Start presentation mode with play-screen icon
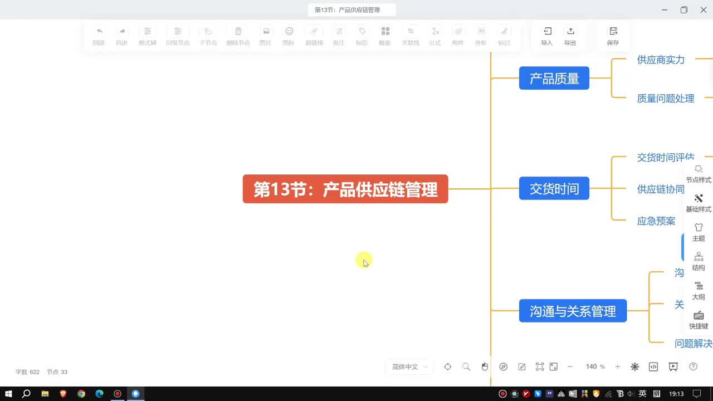Image resolution: width=713 pixels, height=401 pixels. 673,366
